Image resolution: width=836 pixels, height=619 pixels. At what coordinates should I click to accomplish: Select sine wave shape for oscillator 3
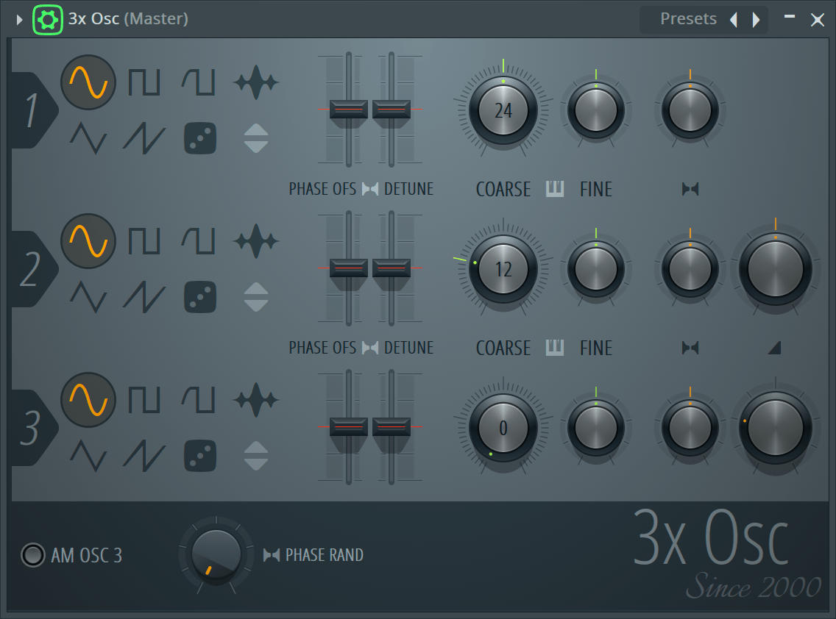(88, 400)
